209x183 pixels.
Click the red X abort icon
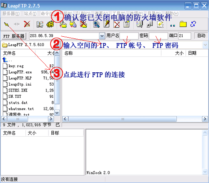coord(27,24)
